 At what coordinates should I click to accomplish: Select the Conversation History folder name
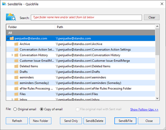[34, 55]
